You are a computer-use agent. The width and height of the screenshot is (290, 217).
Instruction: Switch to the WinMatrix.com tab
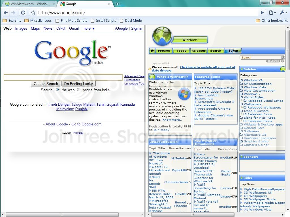pyautogui.click(x=29, y=4)
